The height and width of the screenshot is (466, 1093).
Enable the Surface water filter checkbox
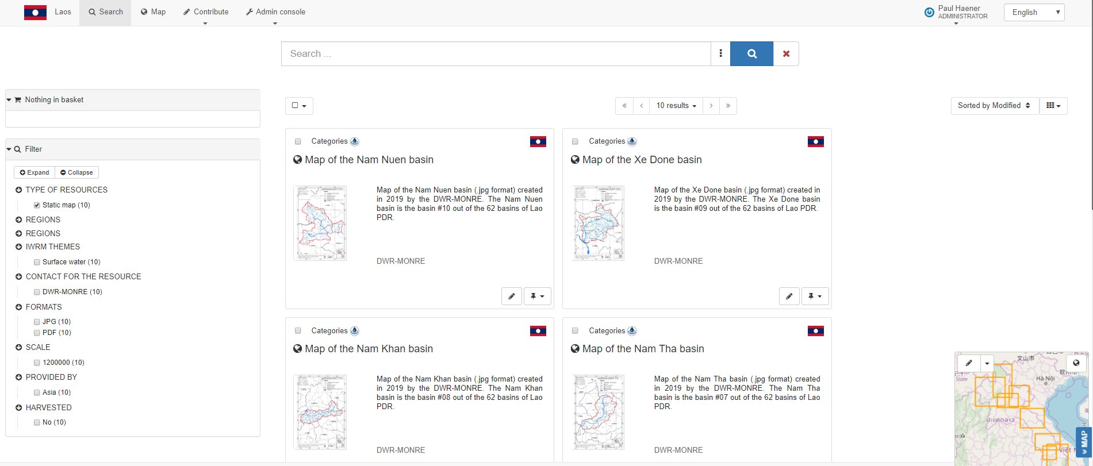pyautogui.click(x=37, y=262)
